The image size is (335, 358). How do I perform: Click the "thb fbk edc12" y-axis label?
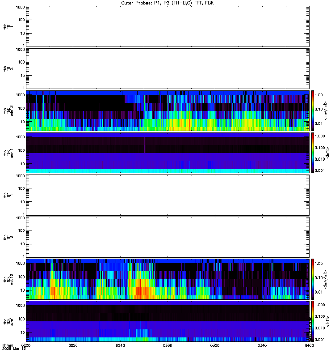8,111
